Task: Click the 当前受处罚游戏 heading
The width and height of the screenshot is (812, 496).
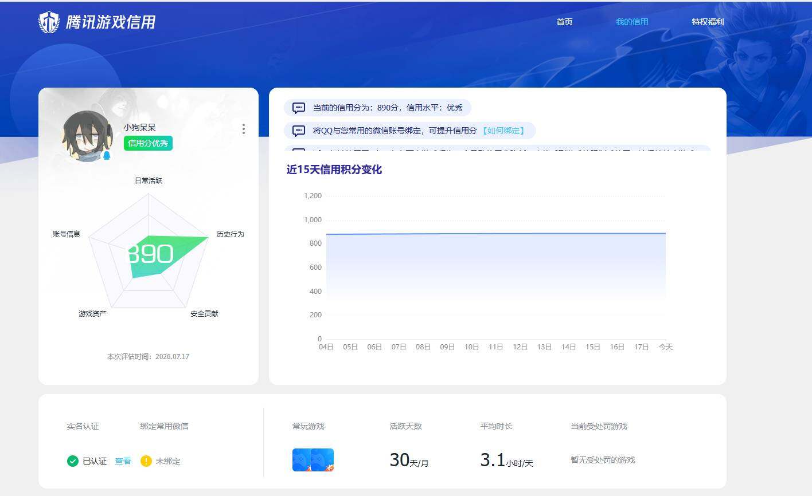Action: pyautogui.click(x=599, y=426)
